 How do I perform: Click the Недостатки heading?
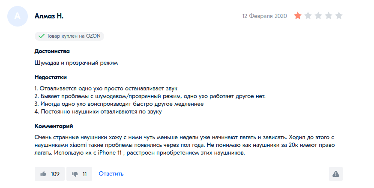point(51,78)
